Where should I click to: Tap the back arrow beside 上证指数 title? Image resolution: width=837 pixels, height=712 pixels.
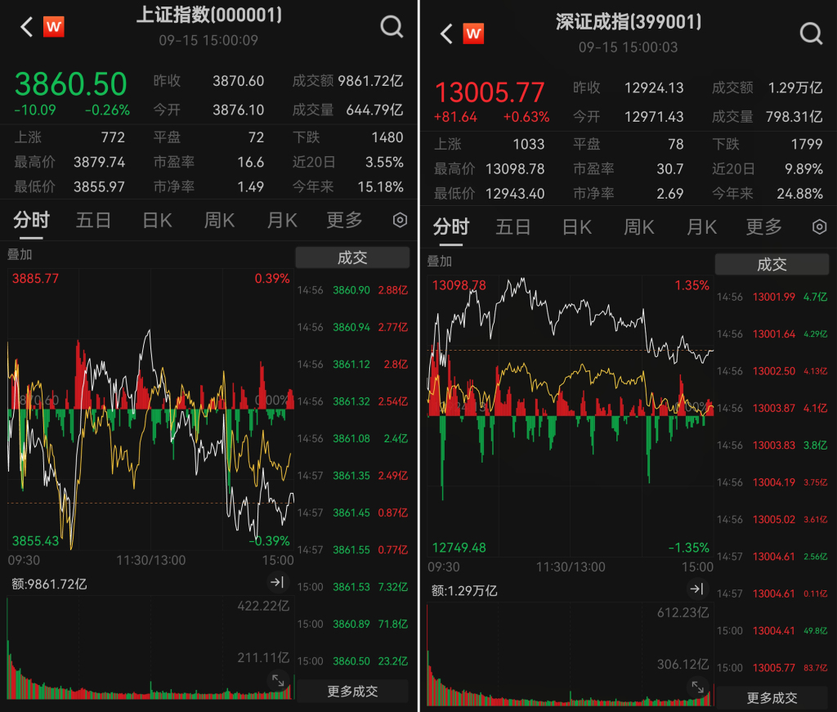tap(26, 27)
